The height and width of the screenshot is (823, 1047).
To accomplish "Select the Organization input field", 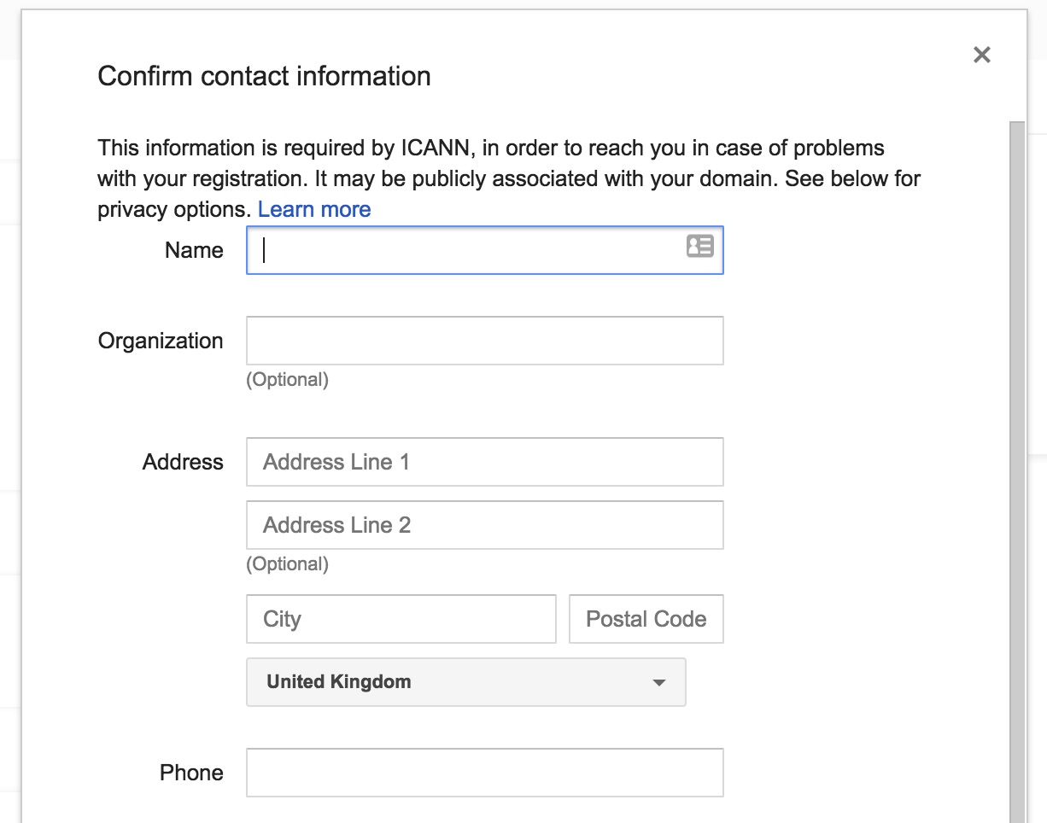I will (x=485, y=341).
